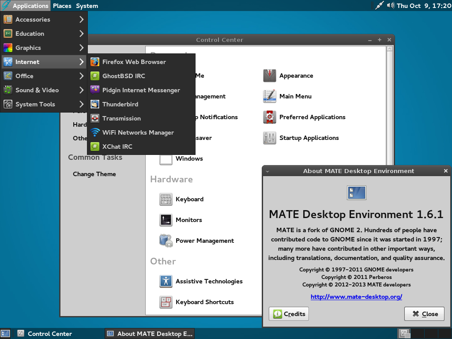Open the Preferred Applications icon
The height and width of the screenshot is (339, 452).
270,117
